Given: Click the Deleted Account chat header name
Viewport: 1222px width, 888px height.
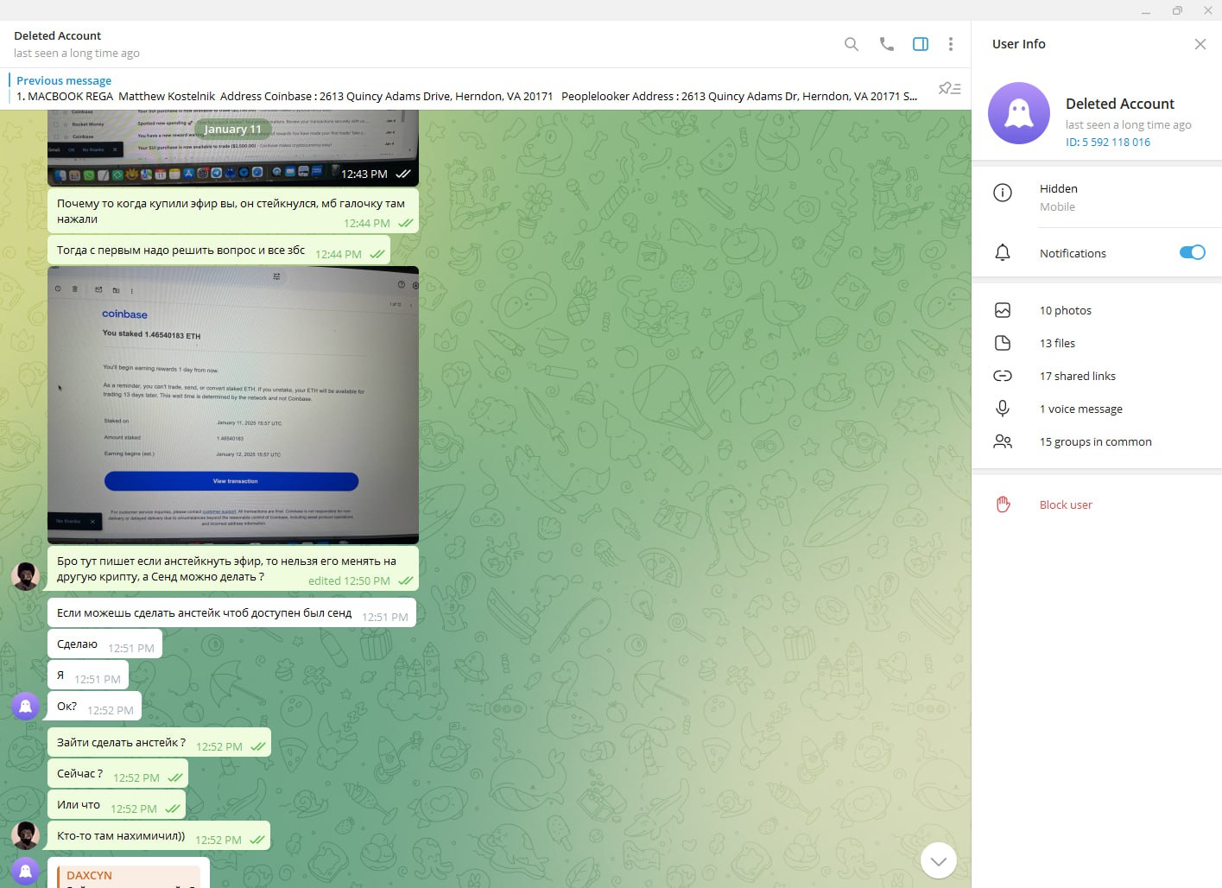Looking at the screenshot, I should click(57, 35).
